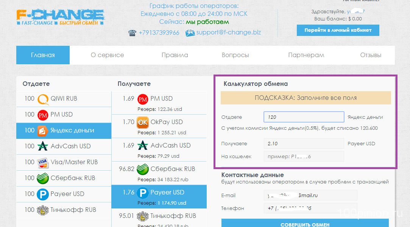This screenshot has width=410, height=227.
Task: Choose the AdvCash USD icon in Отдаете
Action: click(43, 146)
